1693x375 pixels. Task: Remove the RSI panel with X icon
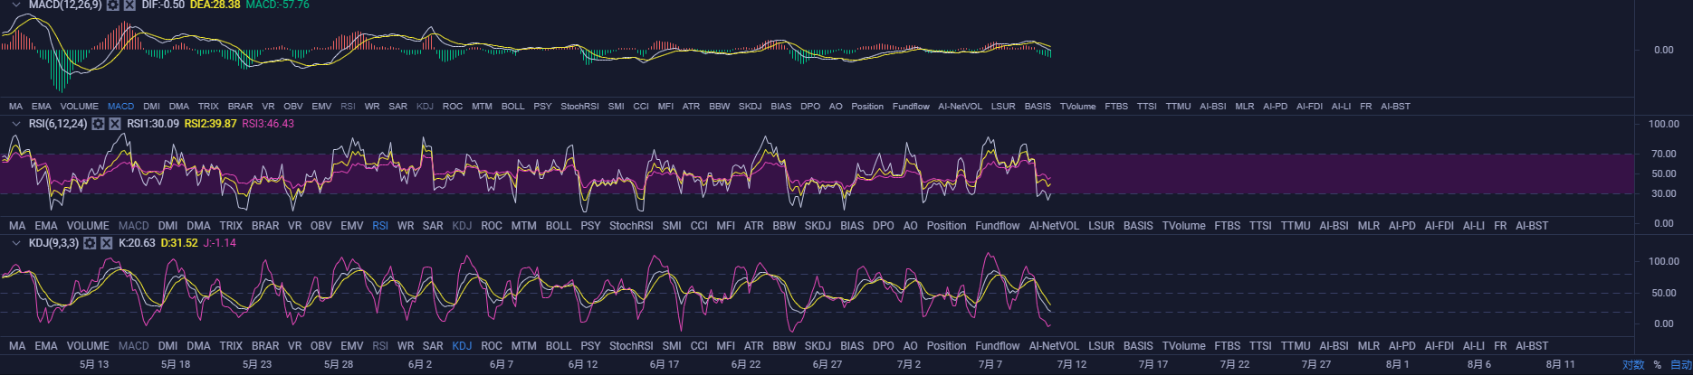click(x=115, y=124)
